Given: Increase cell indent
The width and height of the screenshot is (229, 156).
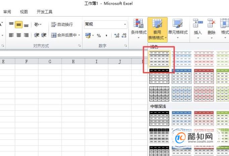Looking at the screenshot, I should click(x=44, y=35).
